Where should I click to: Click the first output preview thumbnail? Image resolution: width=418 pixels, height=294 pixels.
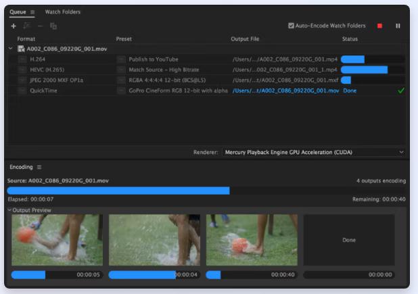click(57, 240)
